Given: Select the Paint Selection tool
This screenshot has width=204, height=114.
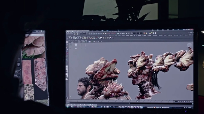Looking at the screenshot, I should 67,47.
